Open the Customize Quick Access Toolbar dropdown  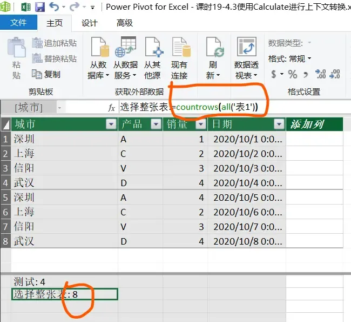92,8
